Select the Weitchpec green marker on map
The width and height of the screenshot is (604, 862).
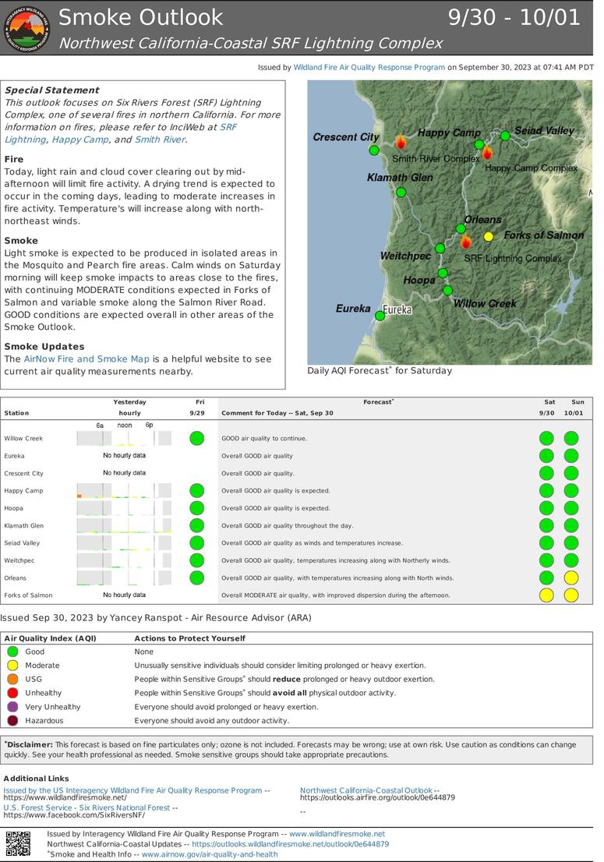point(440,249)
